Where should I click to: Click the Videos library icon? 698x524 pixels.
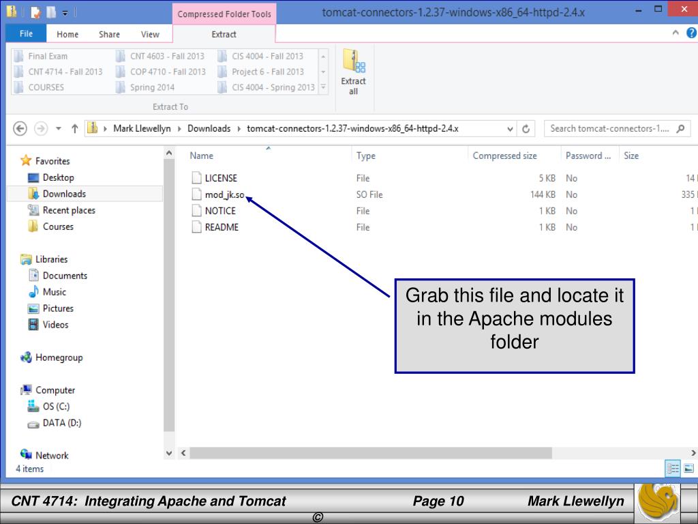[x=33, y=324]
